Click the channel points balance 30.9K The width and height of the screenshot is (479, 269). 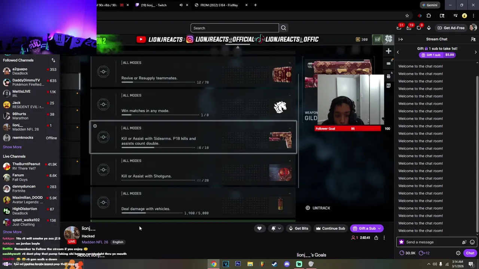click(408, 253)
